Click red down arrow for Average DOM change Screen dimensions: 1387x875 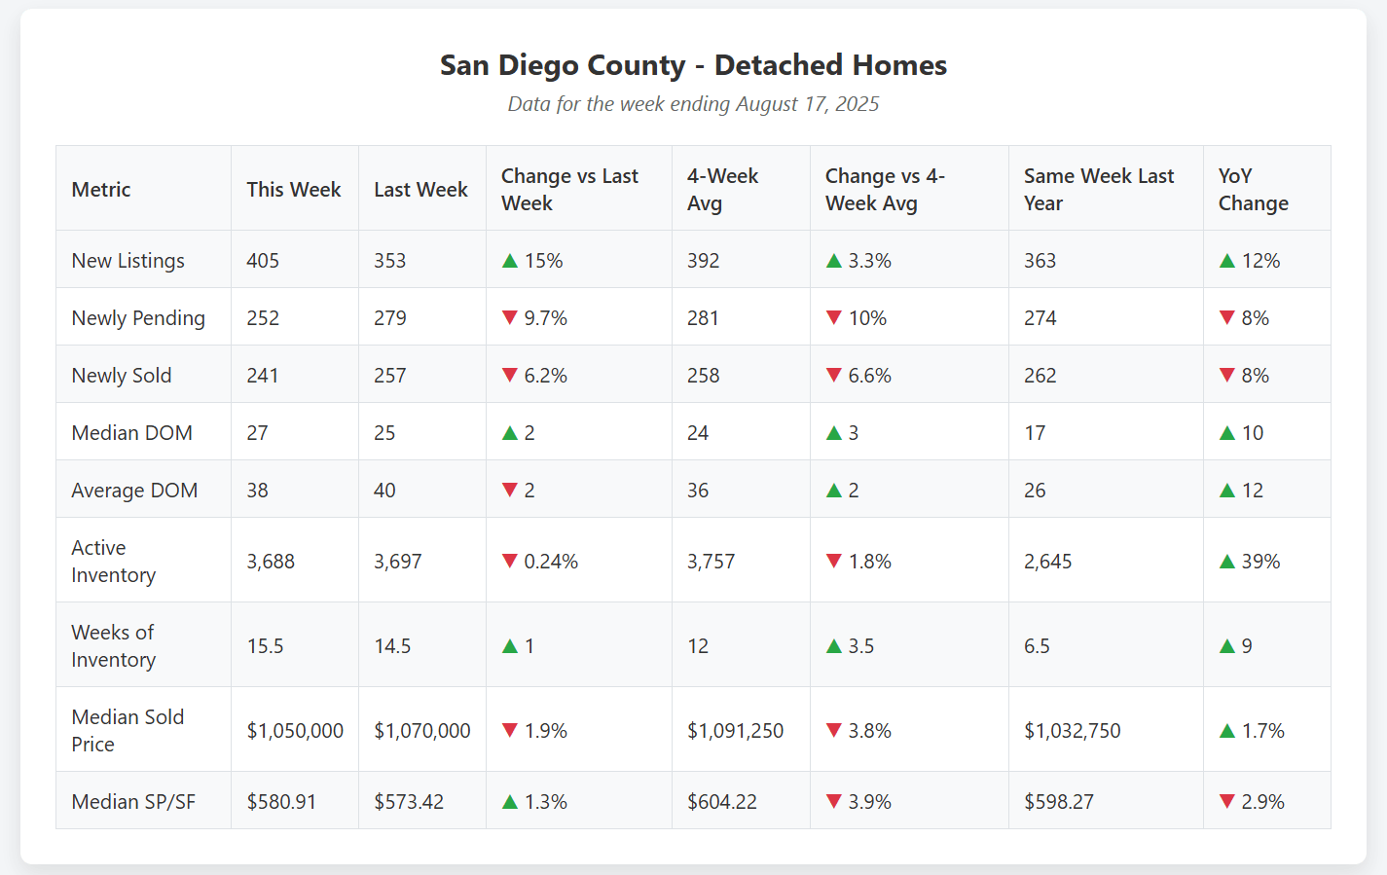pyautogui.click(x=509, y=491)
